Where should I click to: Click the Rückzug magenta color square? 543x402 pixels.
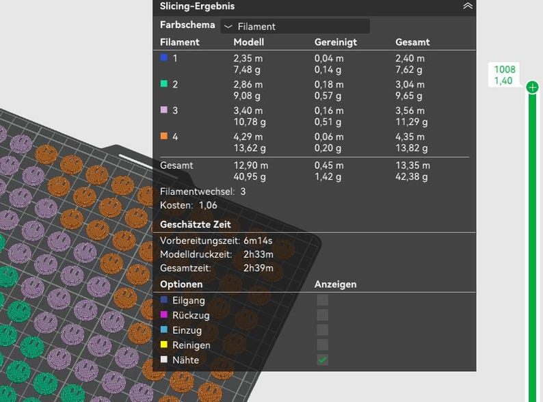tap(164, 314)
